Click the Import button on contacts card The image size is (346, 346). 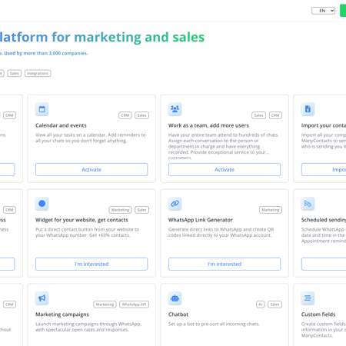(x=324, y=169)
